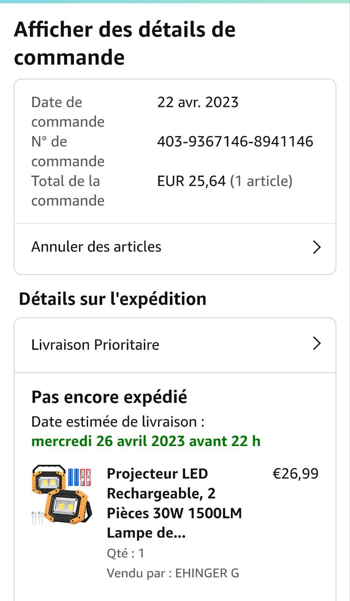Click the Date de commande label
The image size is (350, 601).
pyautogui.click(x=67, y=112)
